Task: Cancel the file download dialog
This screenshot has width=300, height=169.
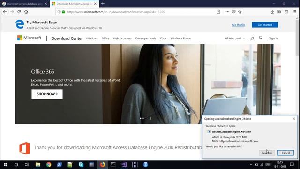Action: pyautogui.click(x=285, y=153)
